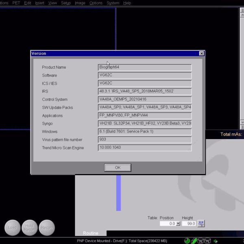244x244 pixels.
Task: Click the round Load button
Action: point(12,227)
